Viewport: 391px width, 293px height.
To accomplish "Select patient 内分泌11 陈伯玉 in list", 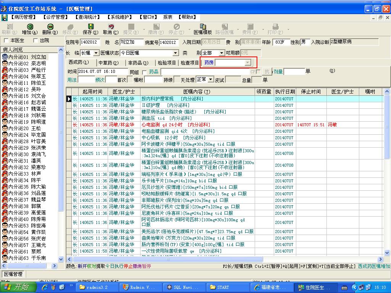I will click(24, 83).
